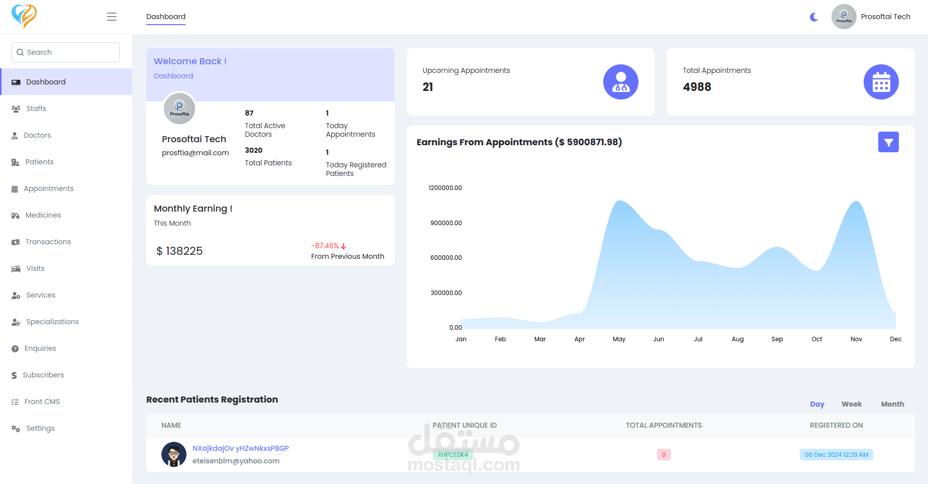Screen dimensions: 928x484
Task: Click the Specializations icon in the sidebar
Action: [x=16, y=322]
